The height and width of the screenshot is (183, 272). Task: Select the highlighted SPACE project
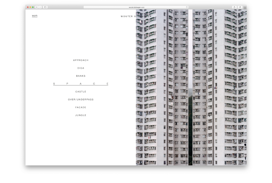(81, 84)
